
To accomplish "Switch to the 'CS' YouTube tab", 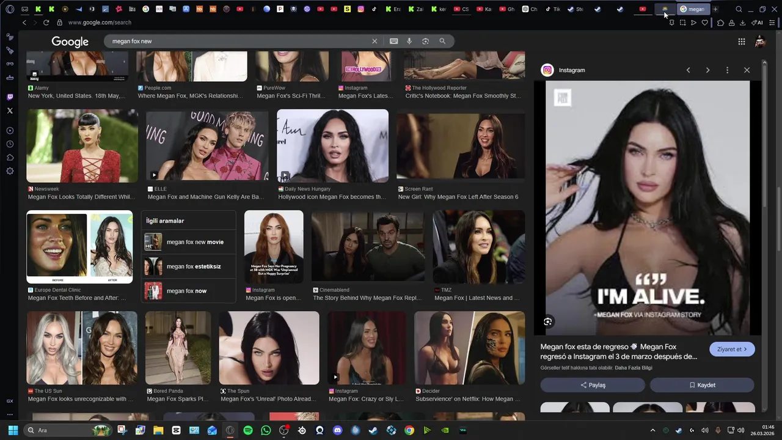I will (x=461, y=9).
